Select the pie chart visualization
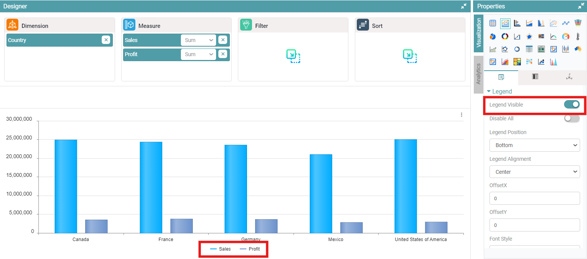 [493, 37]
